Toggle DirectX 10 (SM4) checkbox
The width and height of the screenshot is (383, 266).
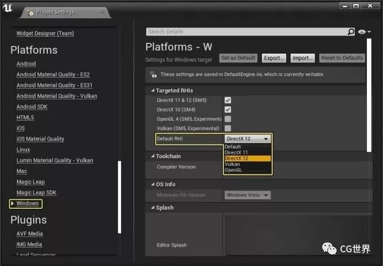228,110
